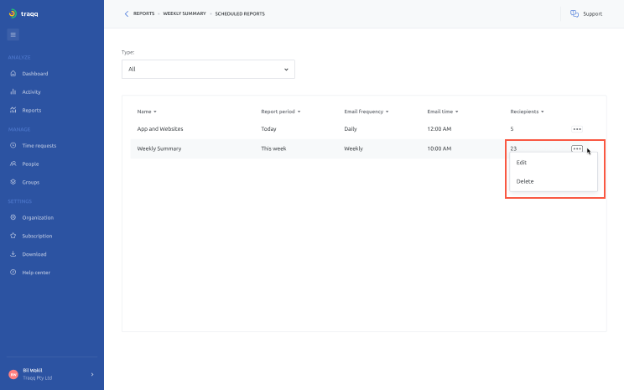Open Organization settings

click(37, 218)
